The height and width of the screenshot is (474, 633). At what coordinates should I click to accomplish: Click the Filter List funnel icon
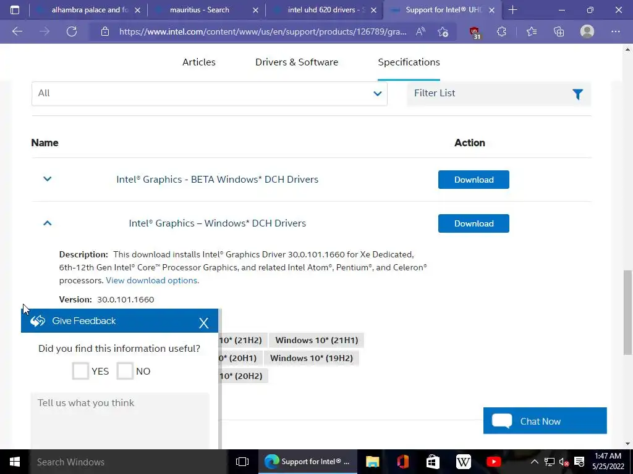coord(578,94)
